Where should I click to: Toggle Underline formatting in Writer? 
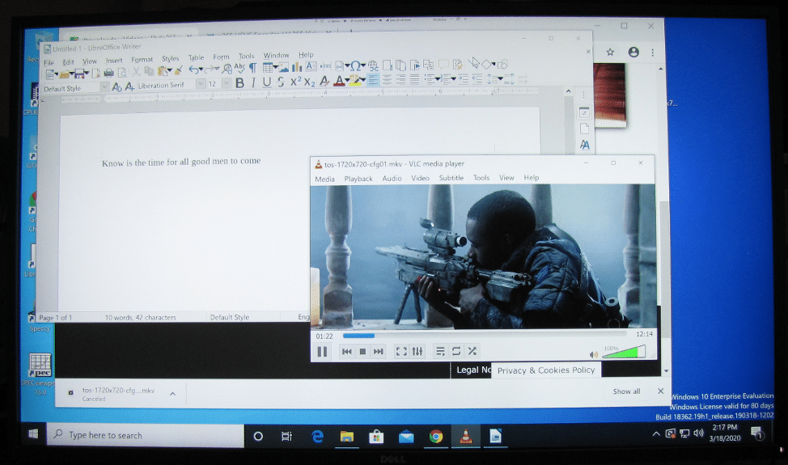[x=267, y=82]
